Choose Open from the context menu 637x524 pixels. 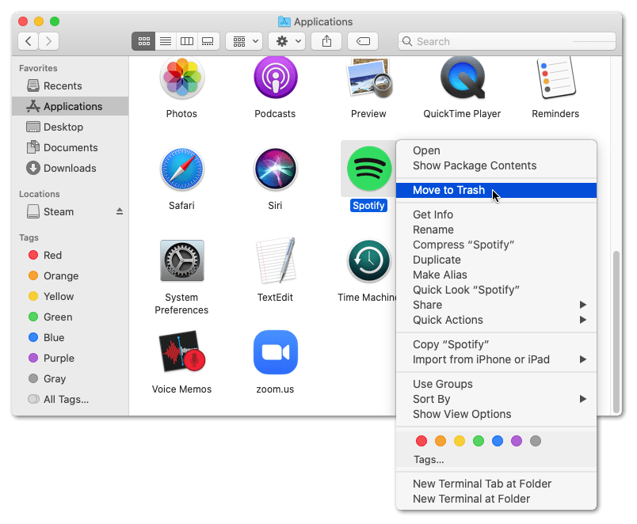[496, 150]
